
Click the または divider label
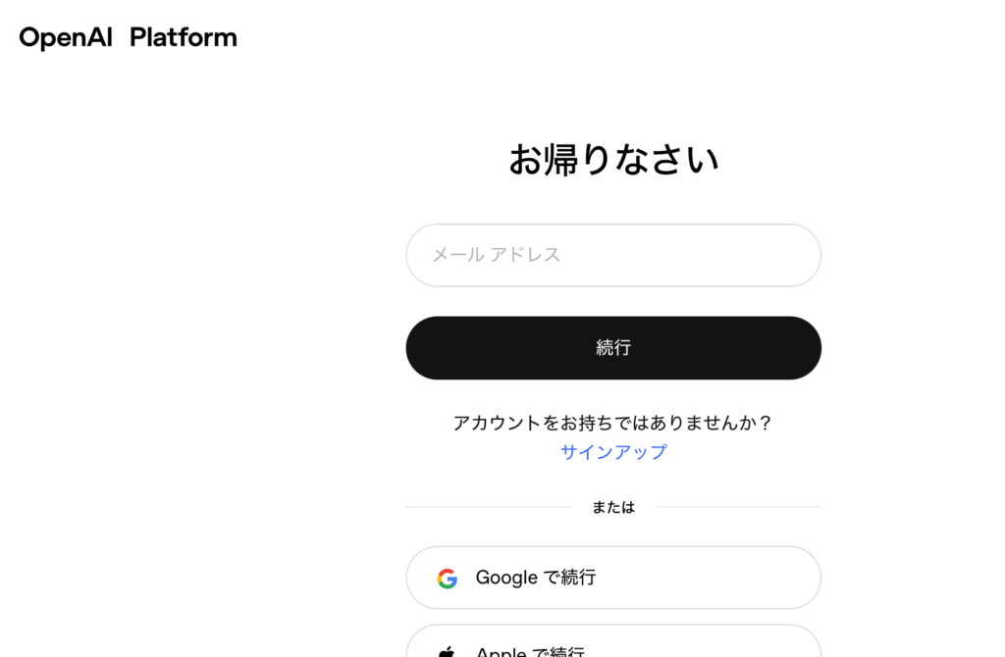613,507
